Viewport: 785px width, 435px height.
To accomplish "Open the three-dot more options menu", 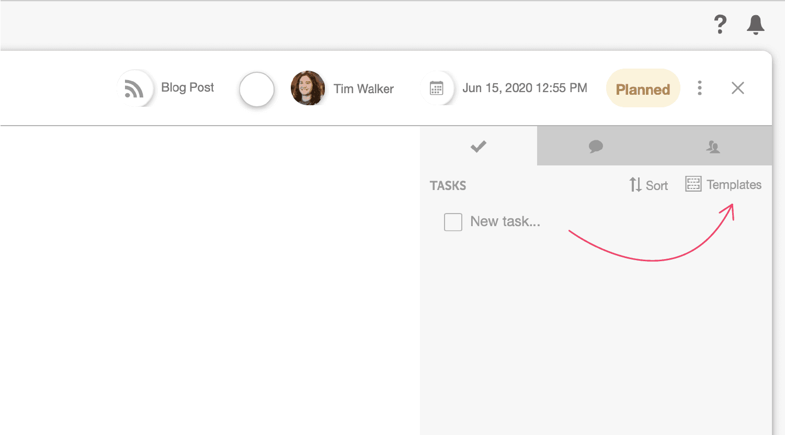I will [x=700, y=88].
